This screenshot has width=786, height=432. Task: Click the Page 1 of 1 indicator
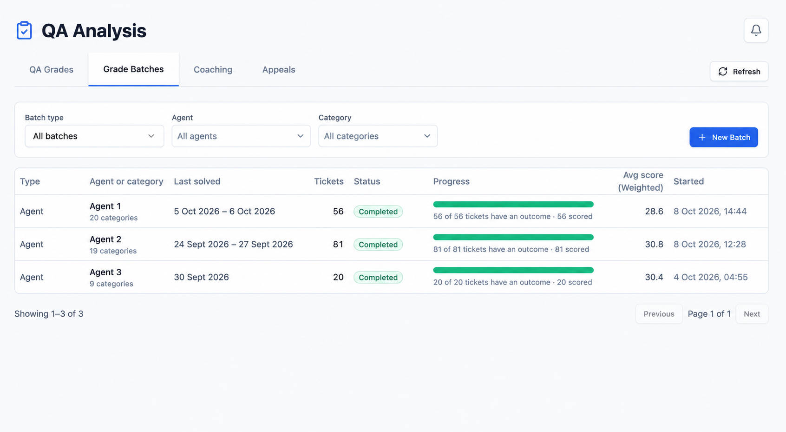tap(709, 314)
